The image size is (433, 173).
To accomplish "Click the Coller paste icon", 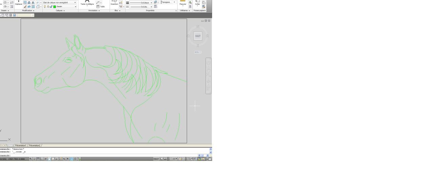I will coord(197,3).
